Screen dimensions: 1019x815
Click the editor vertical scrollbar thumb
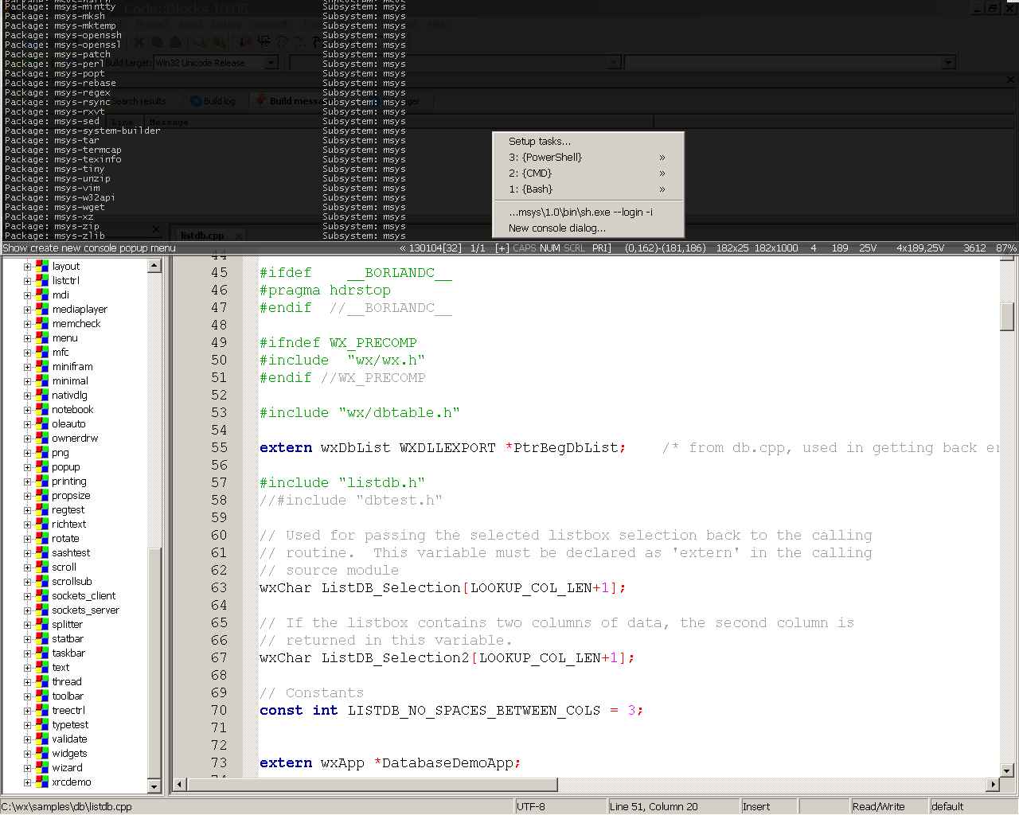pyautogui.click(x=1007, y=316)
